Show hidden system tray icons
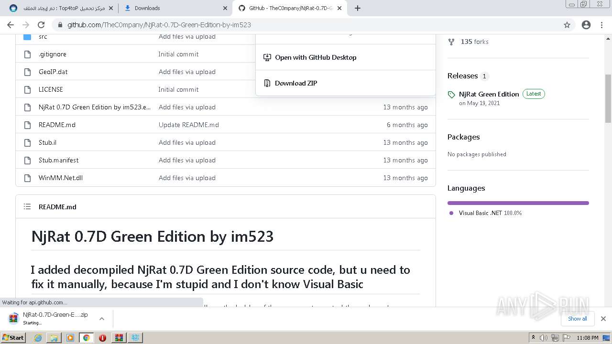This screenshot has width=612, height=344. [x=534, y=338]
